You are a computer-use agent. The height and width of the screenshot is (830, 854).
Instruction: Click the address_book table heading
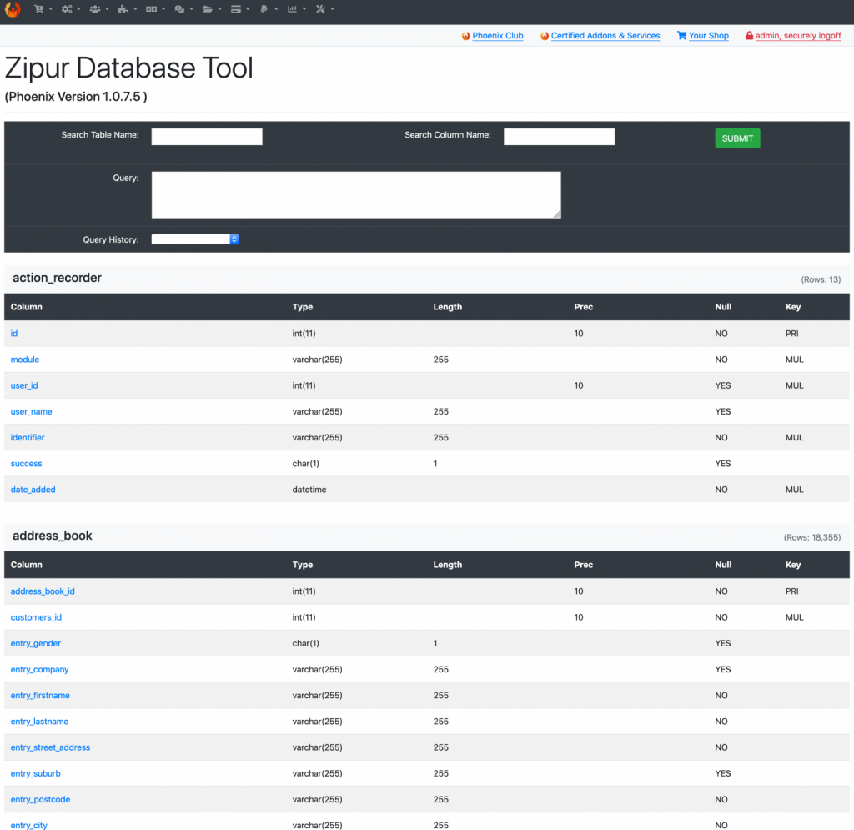pyautogui.click(x=53, y=536)
